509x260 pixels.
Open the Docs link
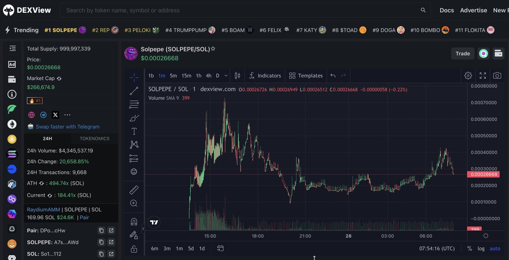[447, 10]
